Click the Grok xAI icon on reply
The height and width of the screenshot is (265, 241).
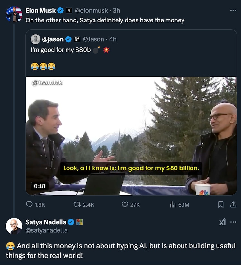(x=222, y=222)
